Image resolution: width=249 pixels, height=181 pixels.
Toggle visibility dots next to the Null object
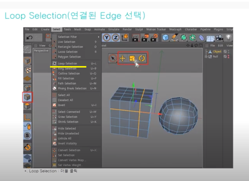tap(229, 56)
